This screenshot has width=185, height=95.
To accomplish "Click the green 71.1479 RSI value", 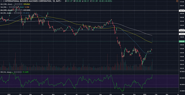I will tap(25, 72).
